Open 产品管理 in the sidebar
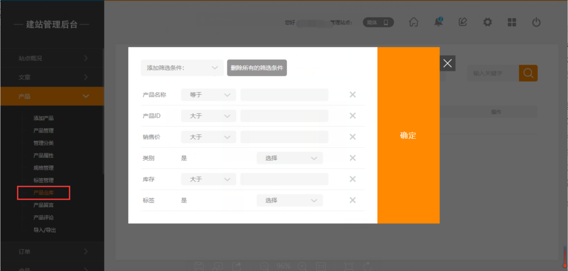This screenshot has height=271, width=568. point(44,130)
